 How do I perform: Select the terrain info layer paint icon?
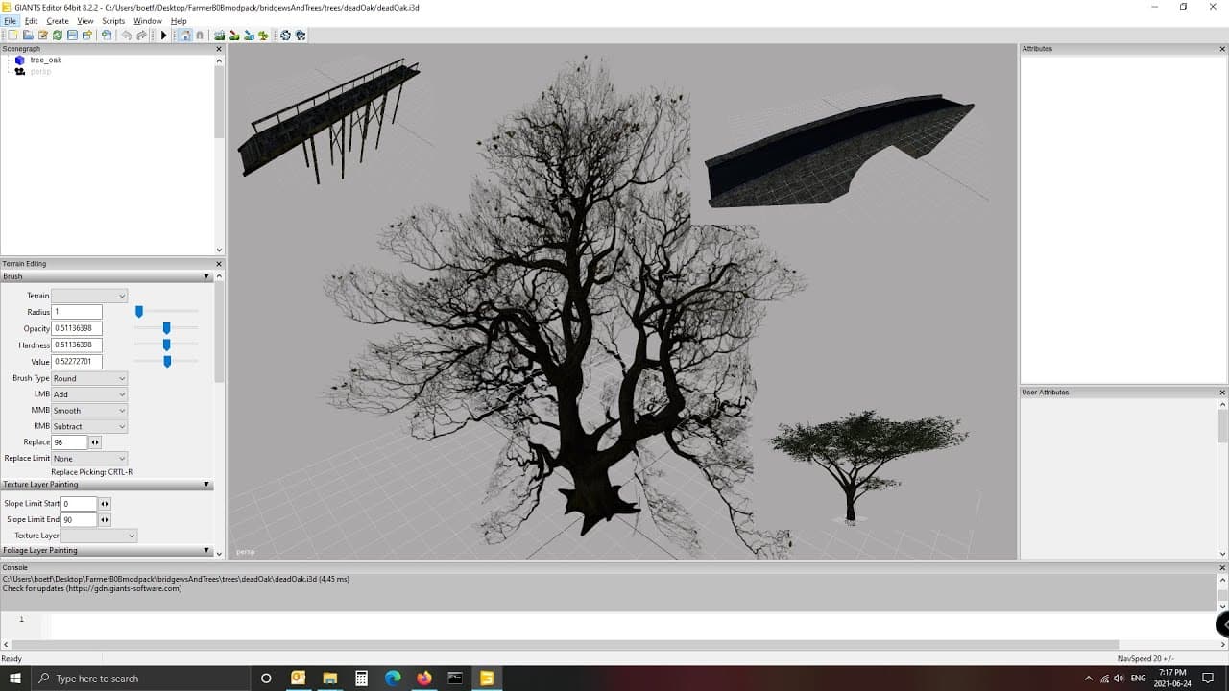click(249, 36)
